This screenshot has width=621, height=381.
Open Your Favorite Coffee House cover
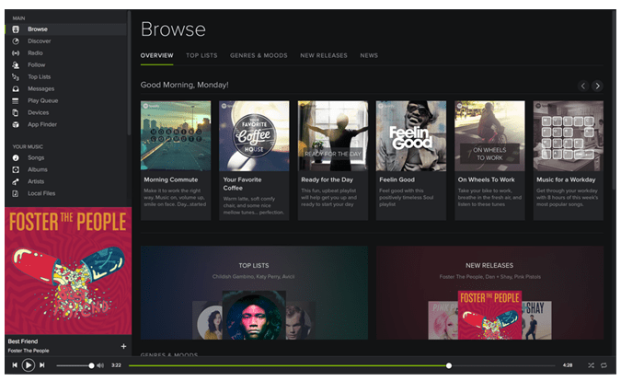(x=254, y=136)
